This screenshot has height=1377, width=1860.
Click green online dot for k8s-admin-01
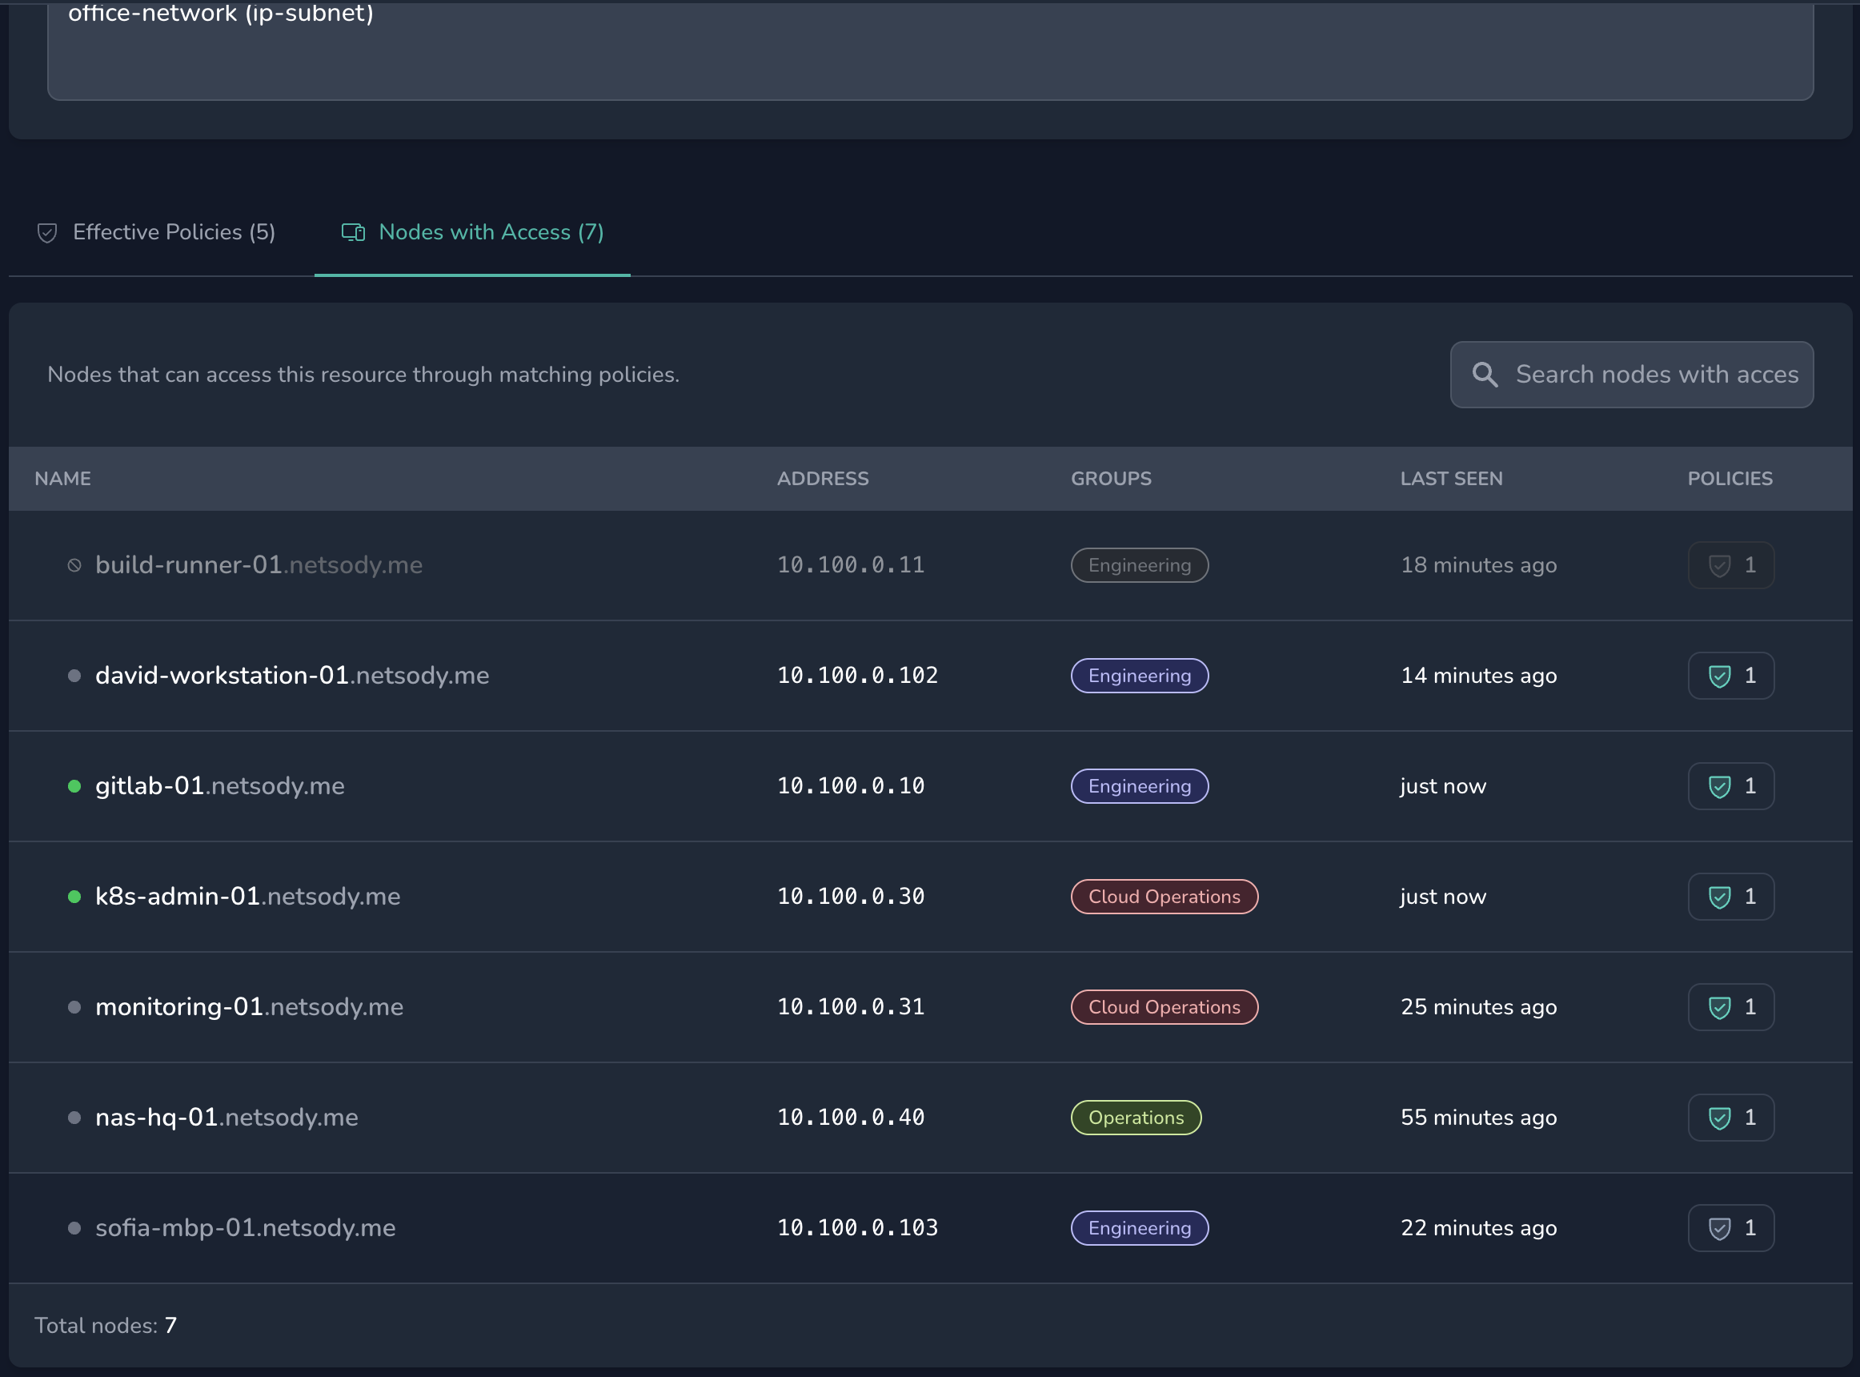click(74, 897)
